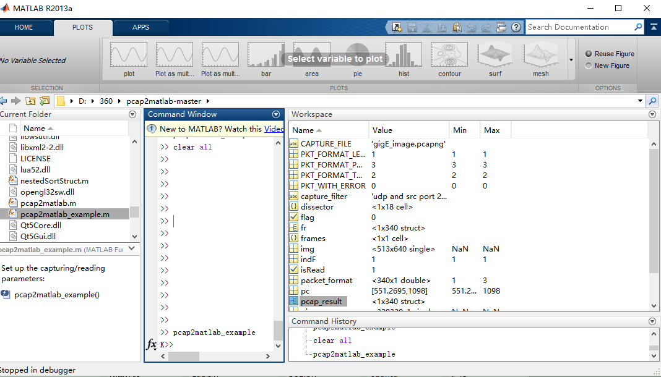The width and height of the screenshot is (661, 377).
Task: Open the Command Window actions dropdown
Action: pos(276,114)
